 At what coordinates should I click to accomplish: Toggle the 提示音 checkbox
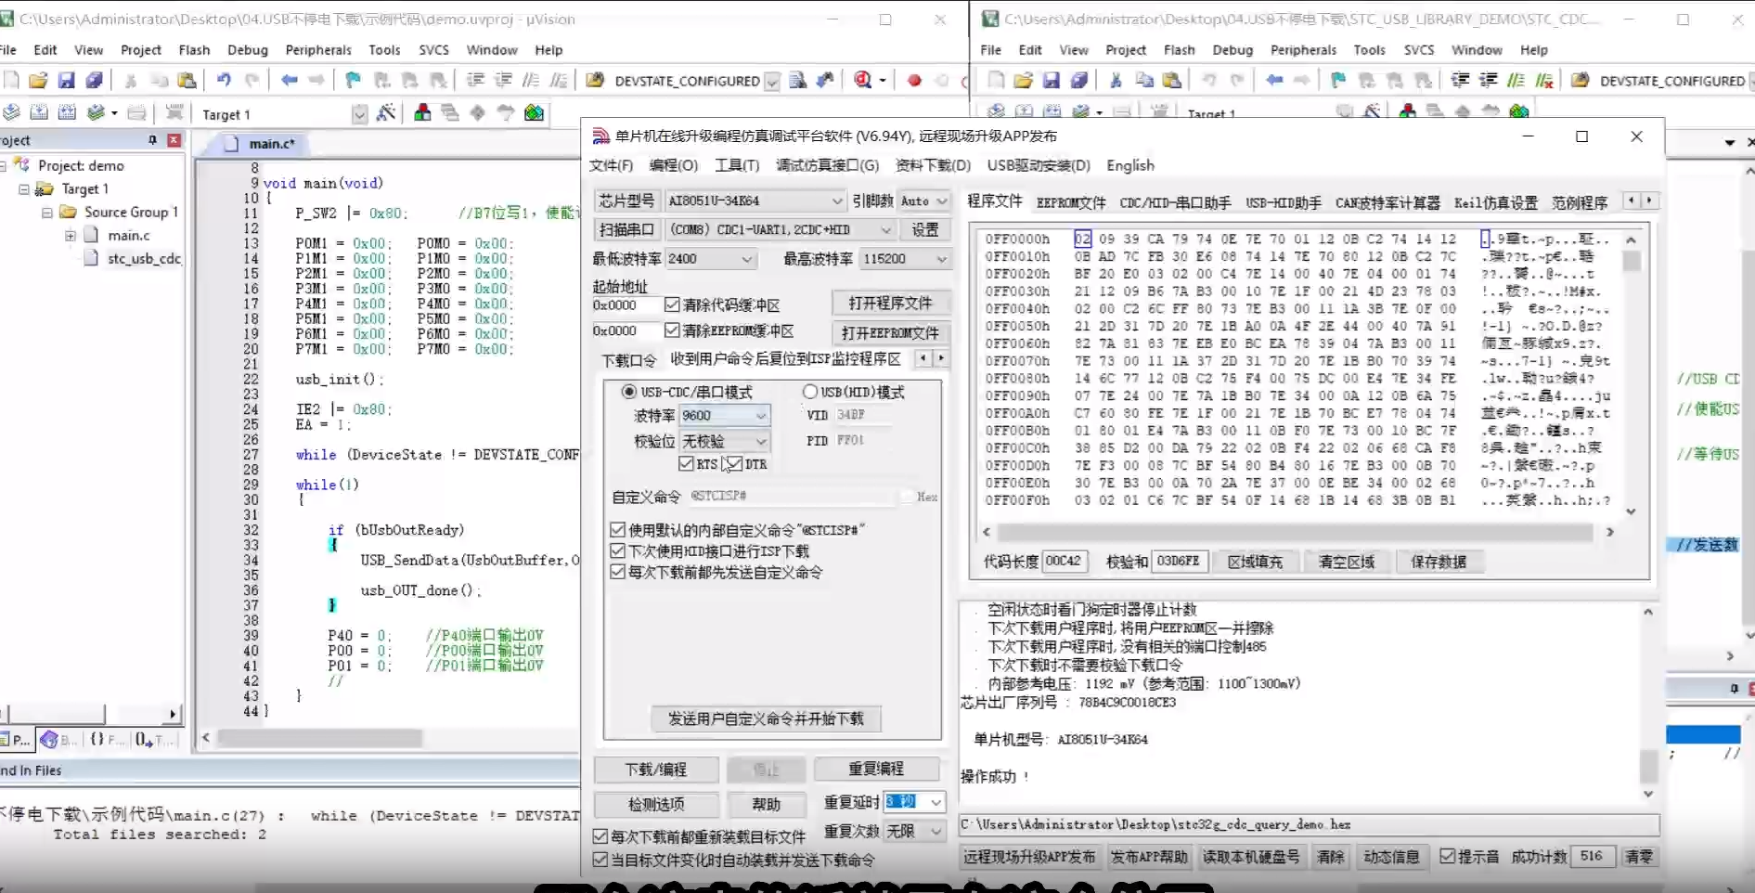click(1447, 857)
